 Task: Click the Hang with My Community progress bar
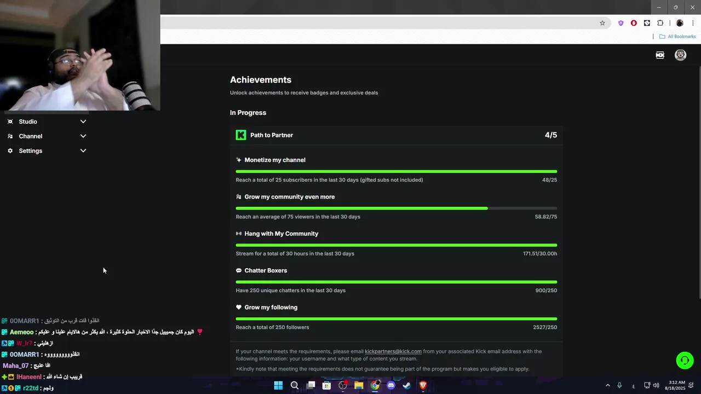pyautogui.click(x=397, y=245)
